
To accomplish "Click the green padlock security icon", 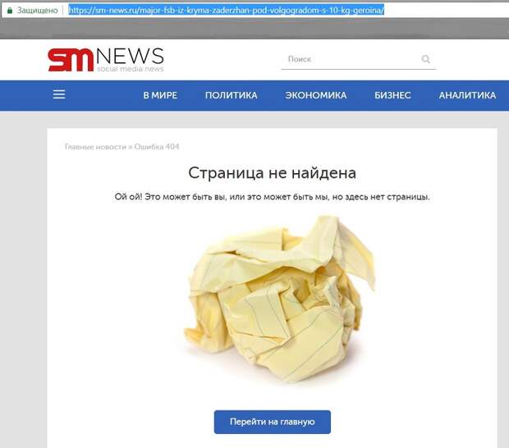I will click(10, 11).
